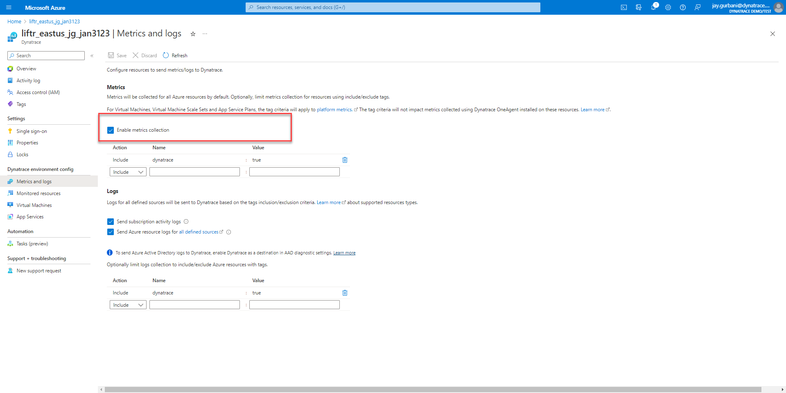Open the feedback icon in the top bar

point(698,7)
